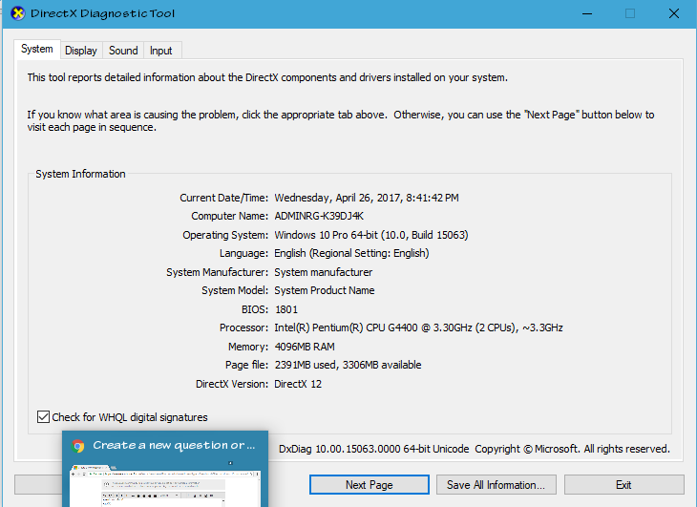Click the processor Intel Pentium G4400 value
The image size is (697, 507).
click(418, 327)
